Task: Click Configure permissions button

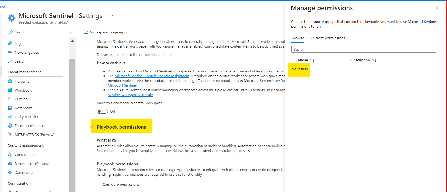Action: pyautogui.click(x=121, y=184)
